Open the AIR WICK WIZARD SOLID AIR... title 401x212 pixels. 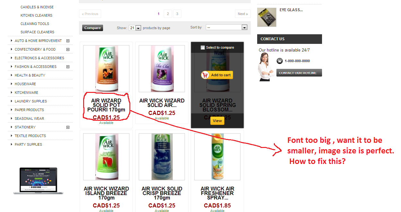(x=162, y=103)
